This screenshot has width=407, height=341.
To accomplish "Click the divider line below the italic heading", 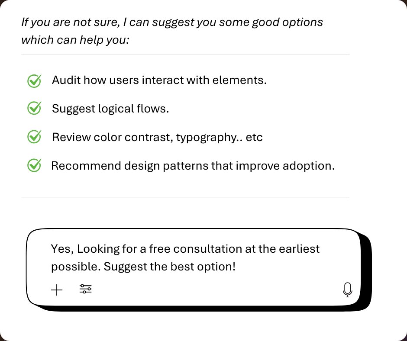I will [x=185, y=55].
